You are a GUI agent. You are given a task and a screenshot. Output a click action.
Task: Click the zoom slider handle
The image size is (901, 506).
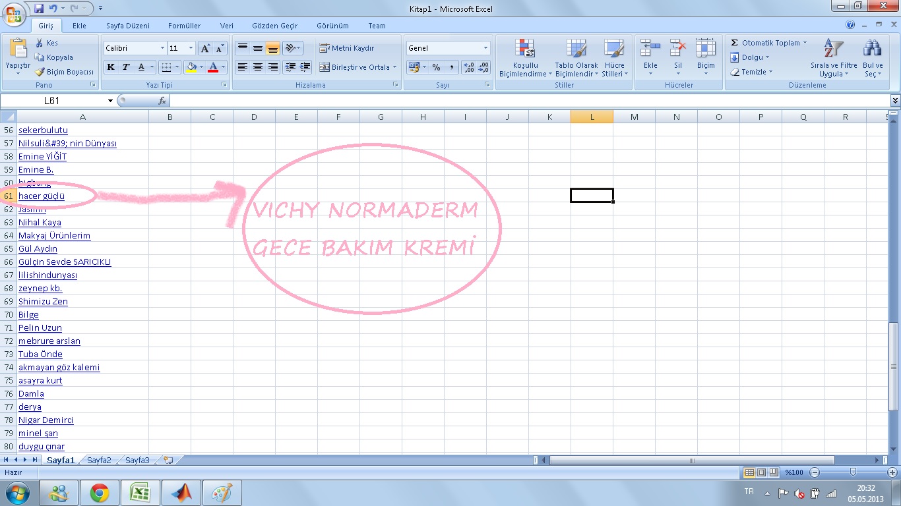pos(854,472)
